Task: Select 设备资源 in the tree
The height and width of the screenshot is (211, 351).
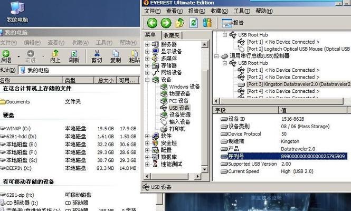Action: pyautogui.click(x=180, y=115)
